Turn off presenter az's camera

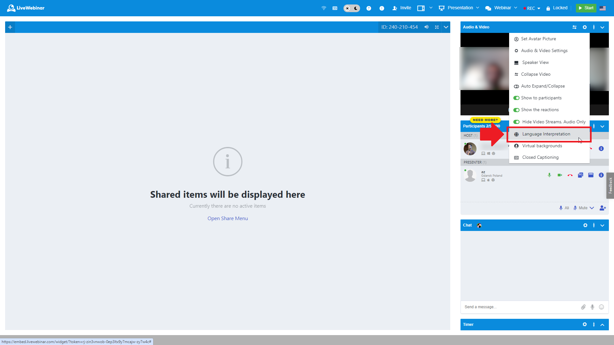pos(560,175)
